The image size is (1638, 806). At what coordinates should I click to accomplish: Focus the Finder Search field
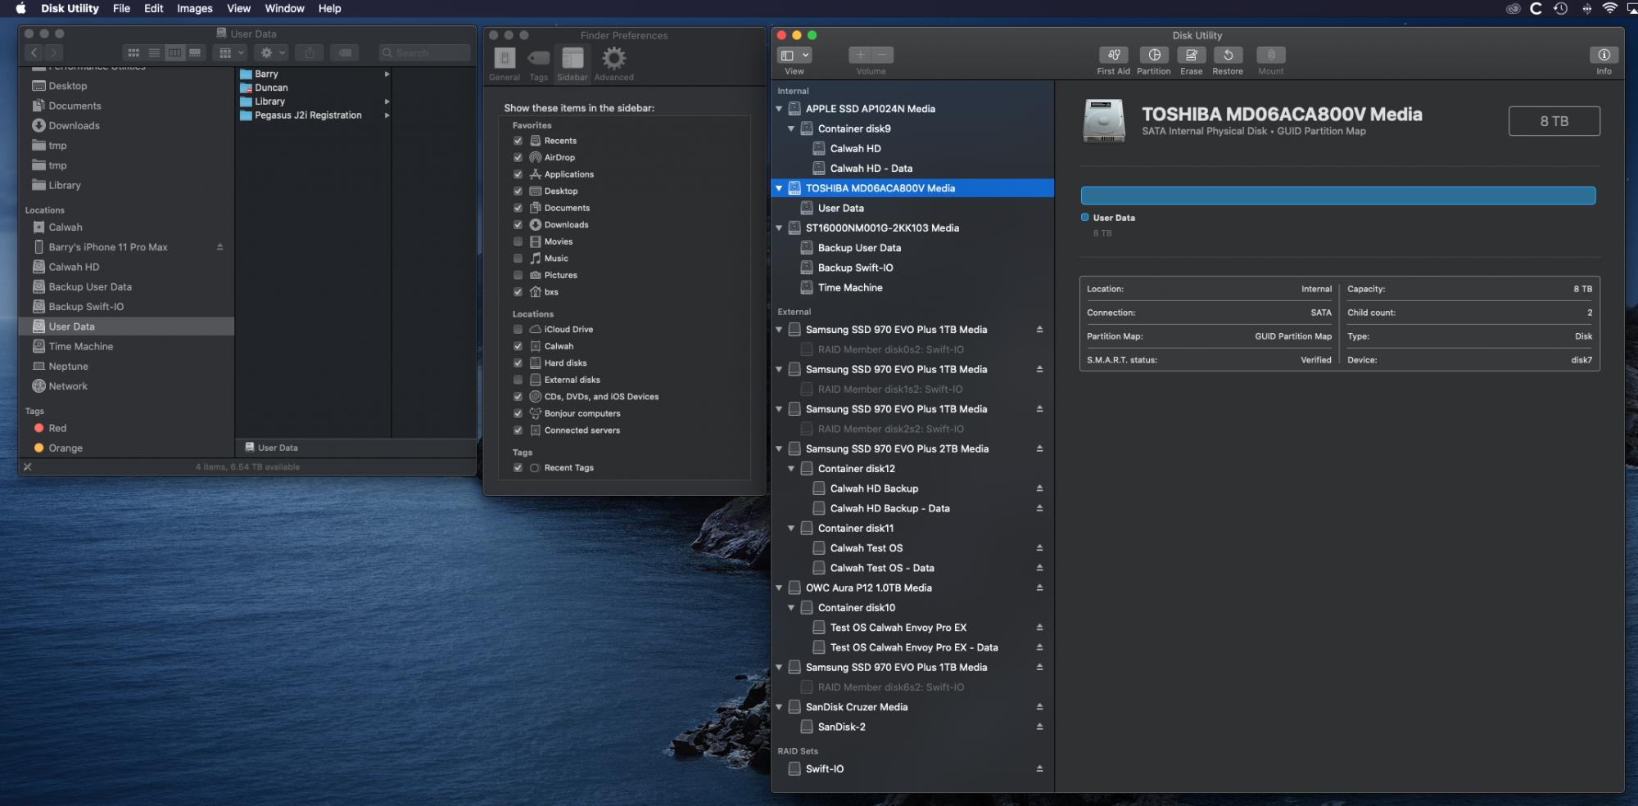[x=424, y=52]
